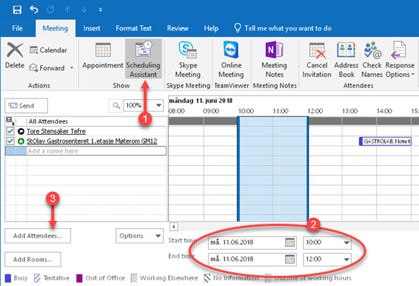419x286 pixels.
Task: Switch to the Insert tab
Action: 92,28
